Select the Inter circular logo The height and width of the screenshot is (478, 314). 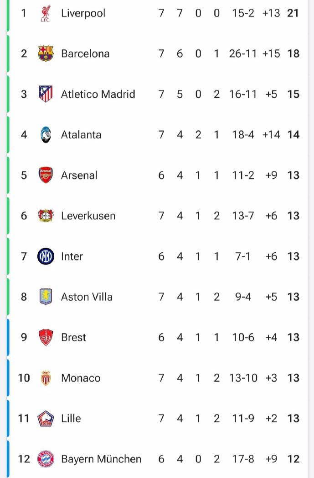(x=46, y=256)
